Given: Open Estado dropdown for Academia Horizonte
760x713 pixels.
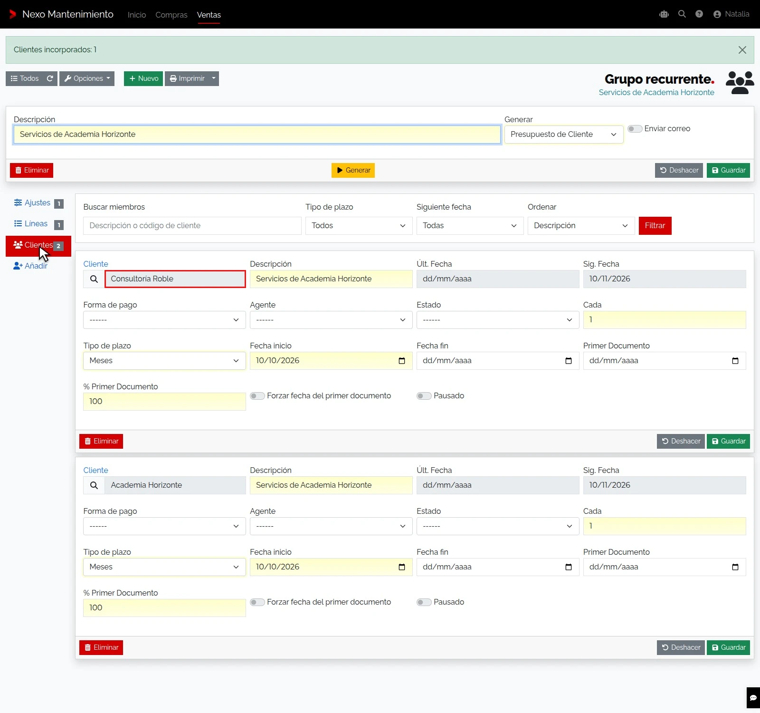Looking at the screenshot, I should (x=498, y=526).
